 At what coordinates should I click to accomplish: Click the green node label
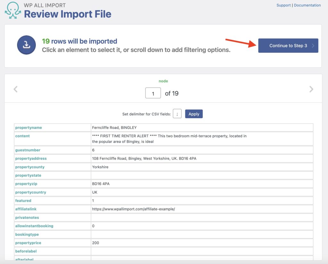(x=163, y=81)
